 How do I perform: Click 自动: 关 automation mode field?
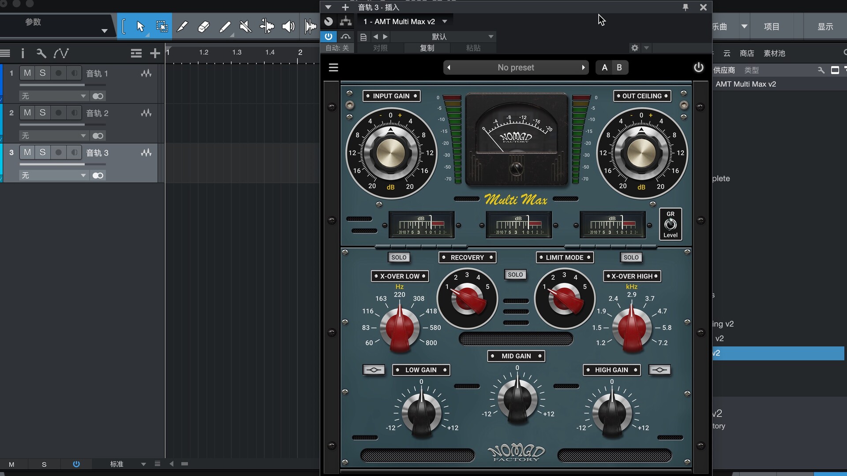337,48
